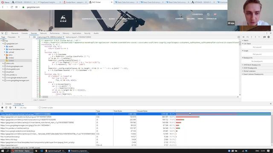Screen dimensions: 273x153
Task: Click the COMPANY navigation link
Action: [179, 19]
